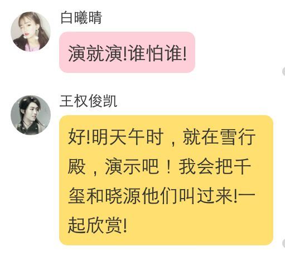Viewport: 285px width, 257px height.
Task: Tap the character 殿 starting the second line
Action: coord(76,166)
